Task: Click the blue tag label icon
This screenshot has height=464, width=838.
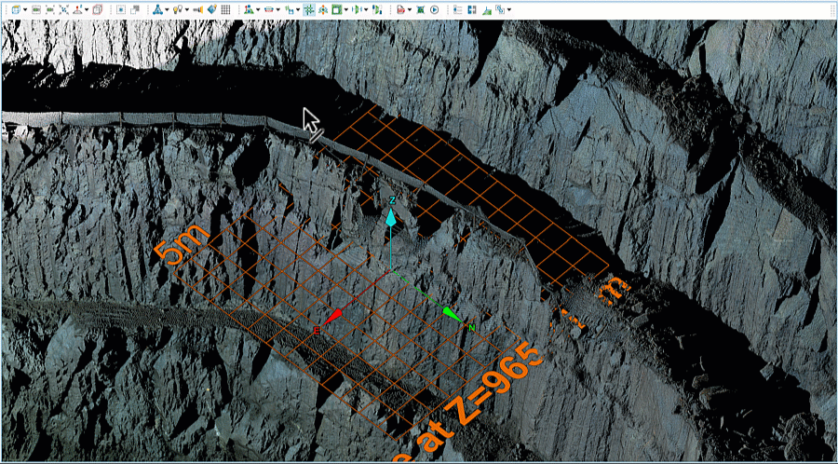Action: (x=212, y=9)
